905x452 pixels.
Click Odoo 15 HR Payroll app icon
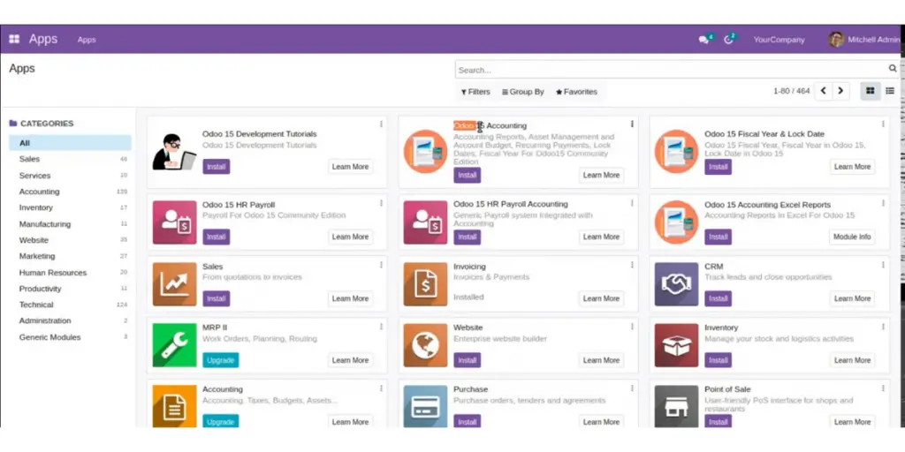[174, 222]
